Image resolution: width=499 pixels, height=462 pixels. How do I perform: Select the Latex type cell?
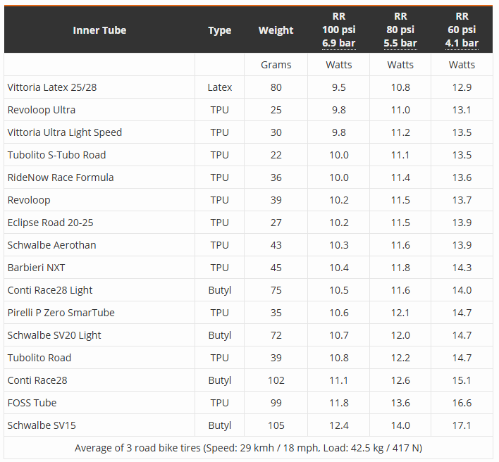point(220,87)
